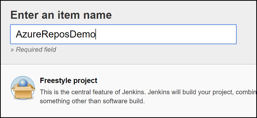Click the typed text AzureReposDemo
The width and height of the screenshot is (257, 118).
coord(55,34)
